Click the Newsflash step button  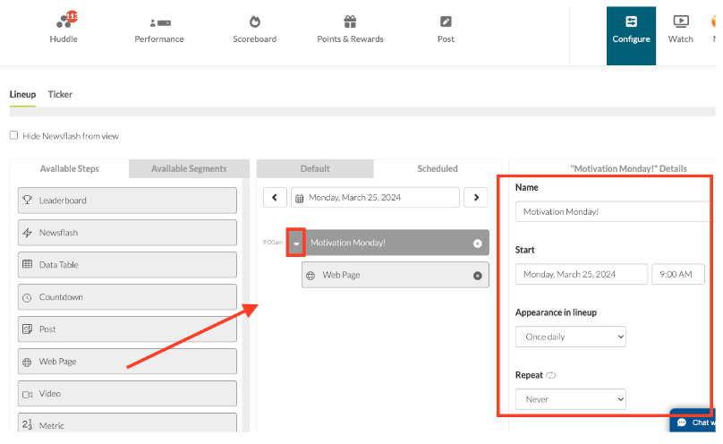pos(127,233)
